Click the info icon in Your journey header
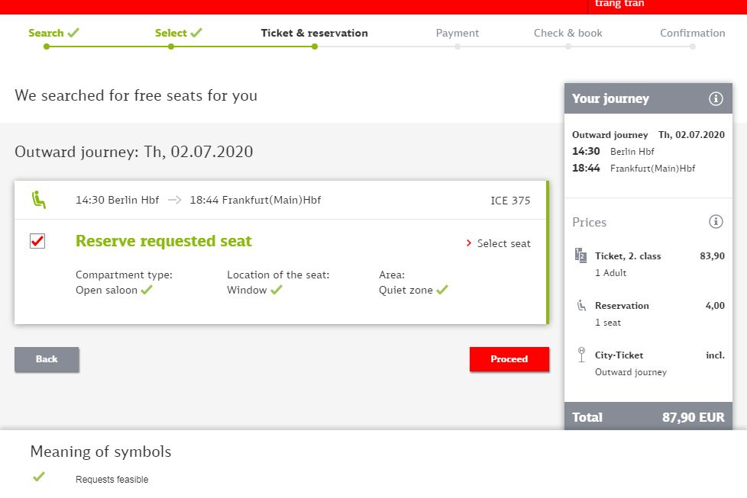The width and height of the screenshot is (747, 498). (x=715, y=98)
